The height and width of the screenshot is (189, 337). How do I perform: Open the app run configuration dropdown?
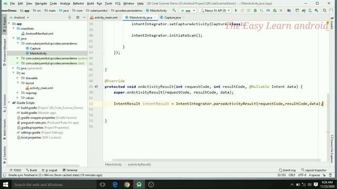[188, 10]
